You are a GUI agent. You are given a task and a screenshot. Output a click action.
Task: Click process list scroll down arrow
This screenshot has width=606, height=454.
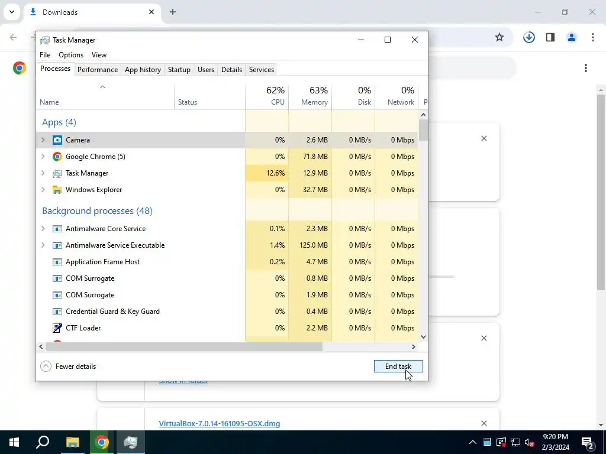tap(423, 336)
